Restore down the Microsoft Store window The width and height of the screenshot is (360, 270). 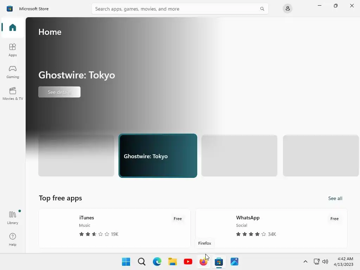(336, 6)
